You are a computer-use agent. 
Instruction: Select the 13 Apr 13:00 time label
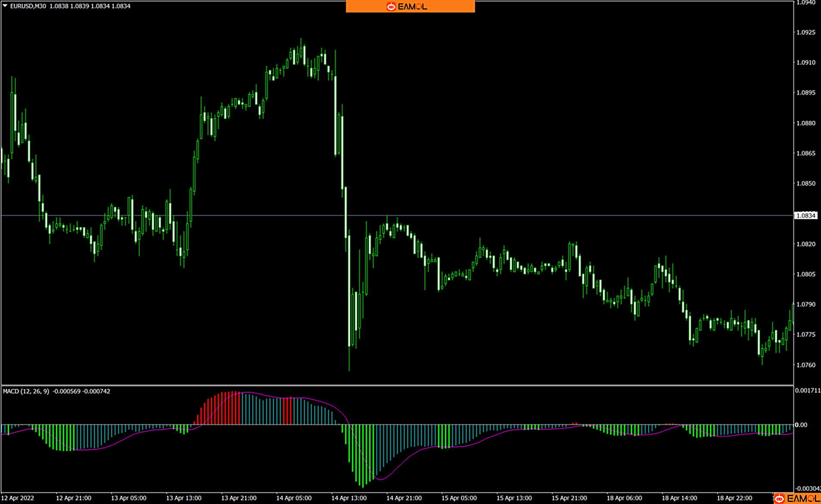click(x=184, y=498)
